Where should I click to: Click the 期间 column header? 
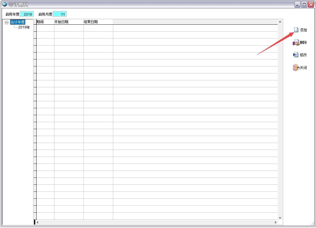click(x=45, y=22)
